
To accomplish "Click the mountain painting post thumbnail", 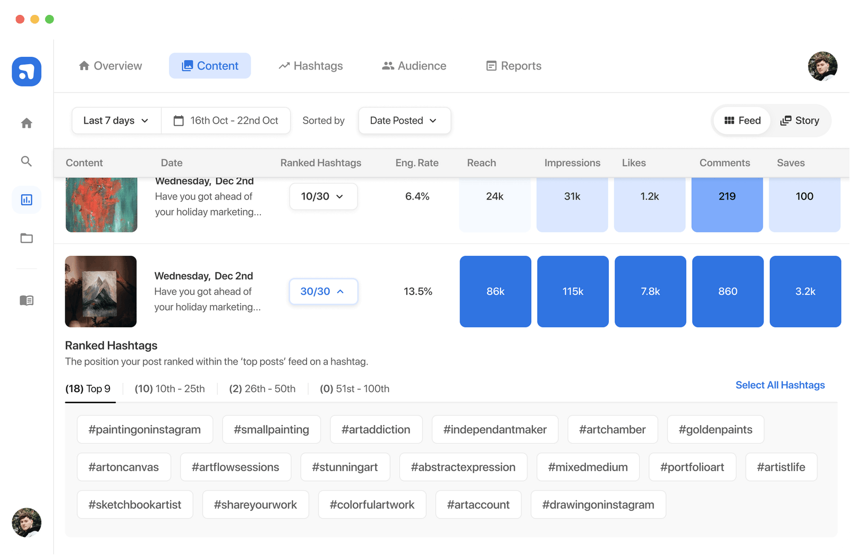I will (x=100, y=291).
